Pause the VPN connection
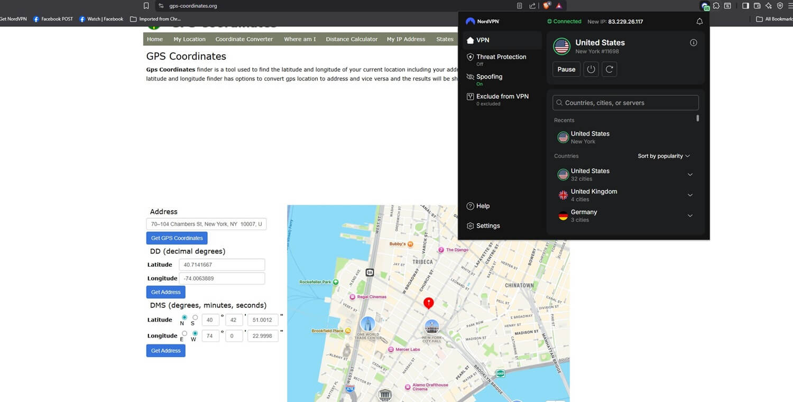 click(566, 69)
